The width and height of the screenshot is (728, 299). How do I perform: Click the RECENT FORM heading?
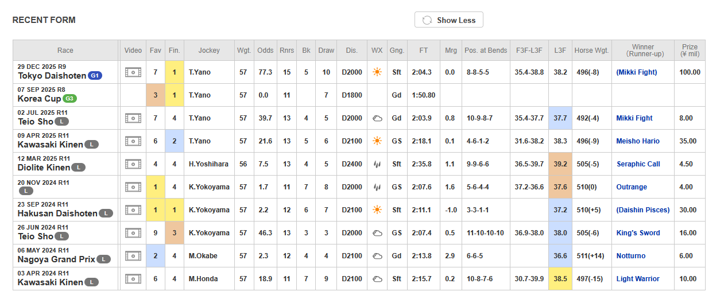coord(44,20)
